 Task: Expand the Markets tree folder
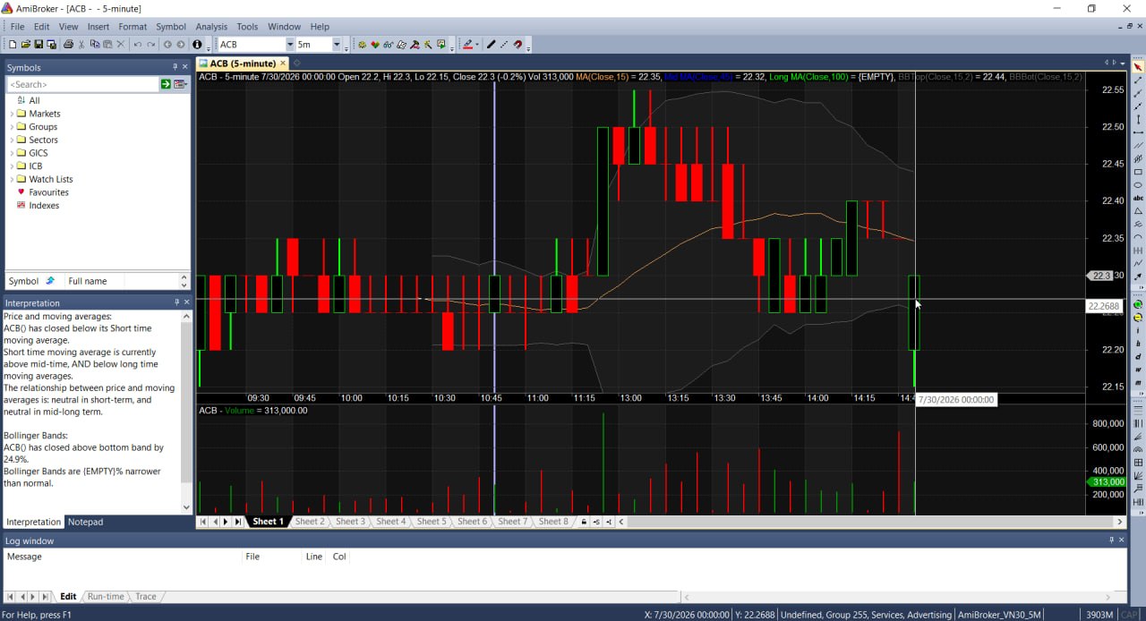click(x=12, y=114)
